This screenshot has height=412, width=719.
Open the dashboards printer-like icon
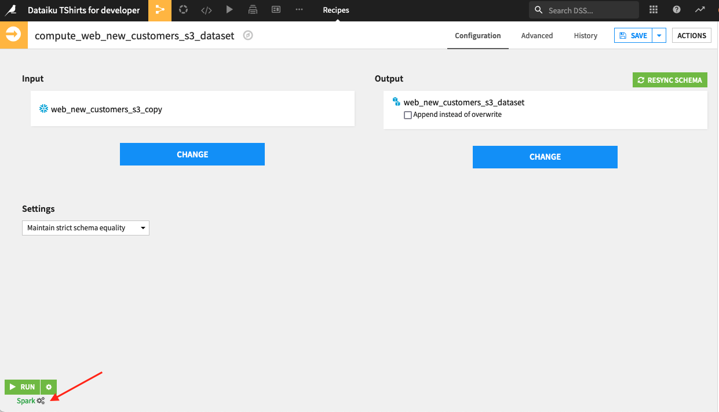coord(253,10)
